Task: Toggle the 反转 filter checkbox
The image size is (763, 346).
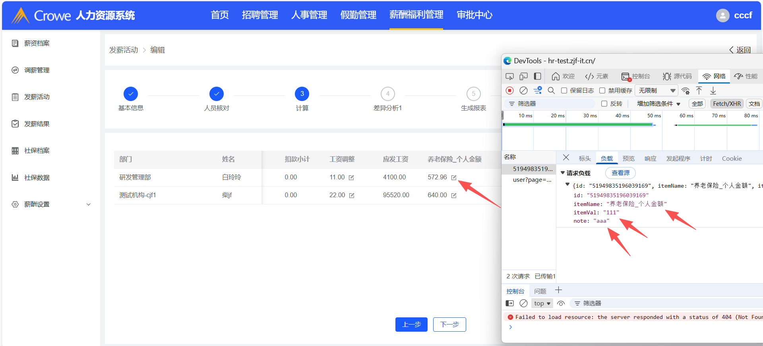Action: (604, 104)
